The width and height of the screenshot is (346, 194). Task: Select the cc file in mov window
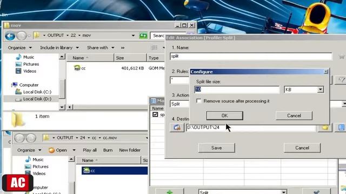pyautogui.click(x=80, y=68)
